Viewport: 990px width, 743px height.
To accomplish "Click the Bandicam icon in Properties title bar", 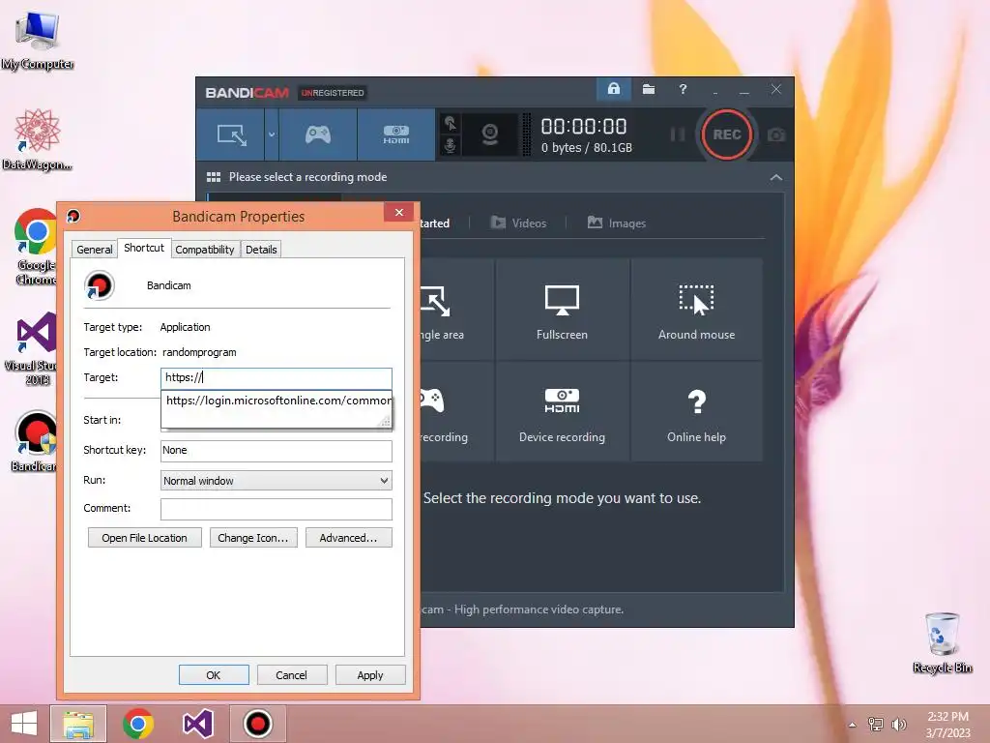I will 73,216.
